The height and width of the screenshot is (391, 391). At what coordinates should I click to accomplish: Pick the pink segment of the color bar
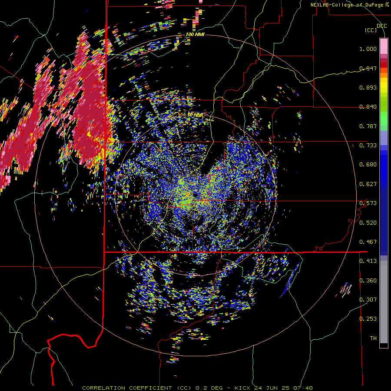[x=384, y=46]
